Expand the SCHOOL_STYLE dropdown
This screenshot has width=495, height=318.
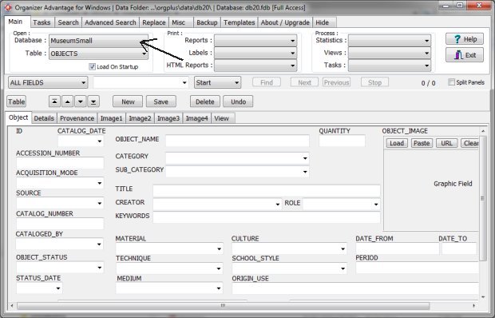coord(343,268)
